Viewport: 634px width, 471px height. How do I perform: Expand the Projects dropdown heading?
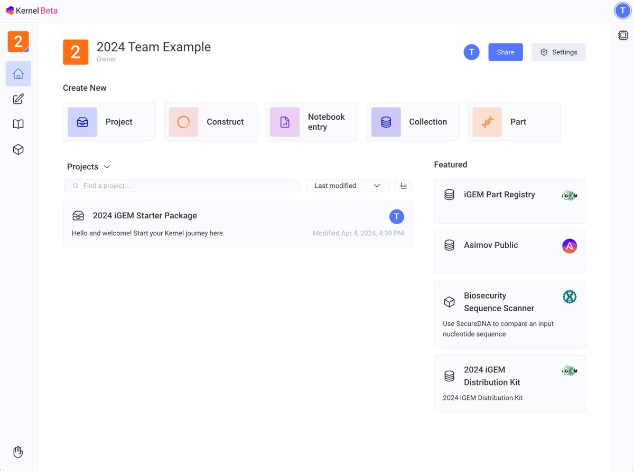(x=88, y=167)
